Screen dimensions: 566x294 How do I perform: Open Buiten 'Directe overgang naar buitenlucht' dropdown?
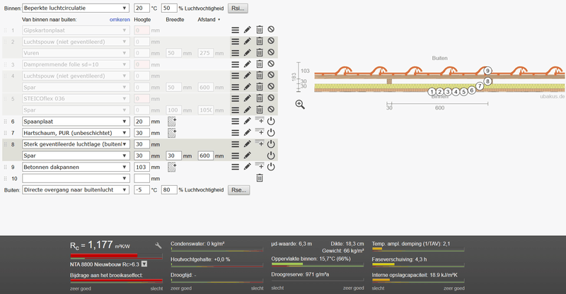click(x=76, y=189)
